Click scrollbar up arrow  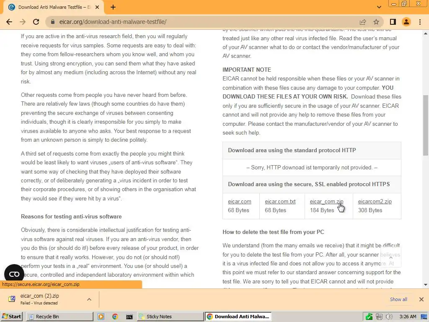coord(426,34)
